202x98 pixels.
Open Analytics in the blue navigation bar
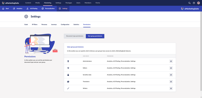tap(18, 9)
